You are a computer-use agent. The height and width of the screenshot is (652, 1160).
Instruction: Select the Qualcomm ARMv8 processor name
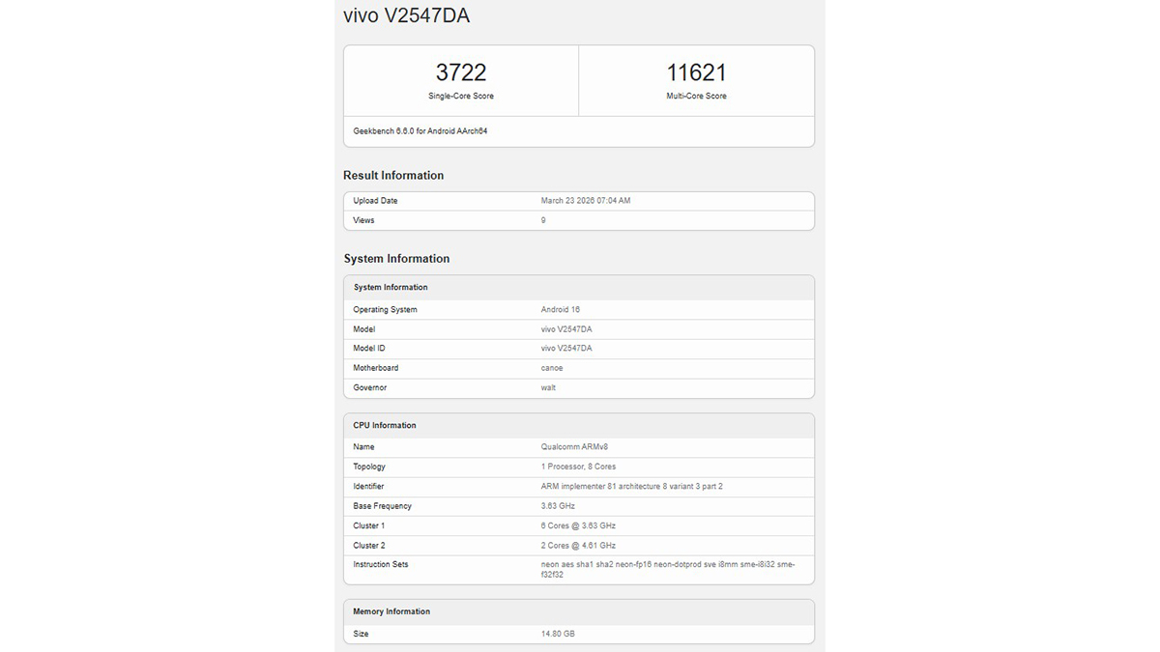coord(577,446)
